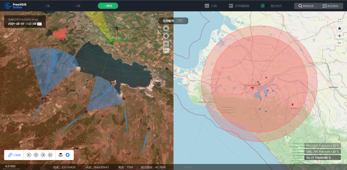The width and height of the screenshot is (347, 170).
Task: Stop the simulation playback
Action: [36, 155]
